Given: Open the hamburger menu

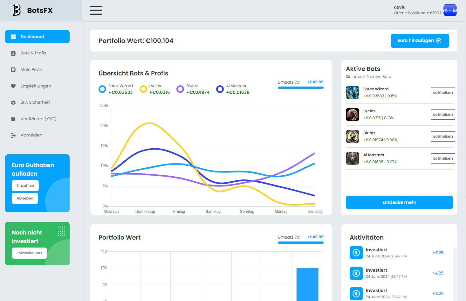Looking at the screenshot, I should [x=96, y=10].
